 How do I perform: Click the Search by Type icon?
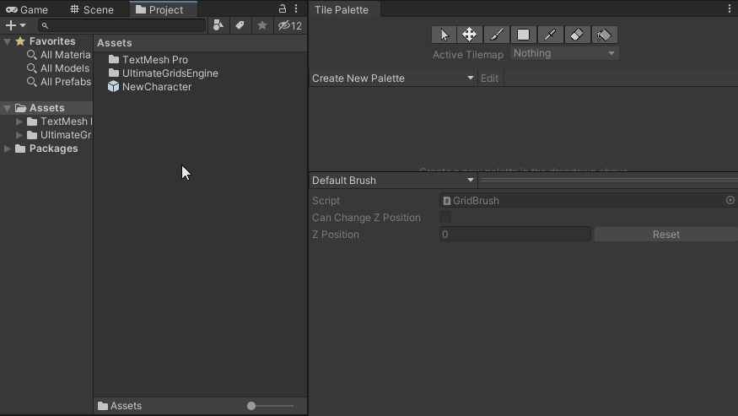coord(218,25)
